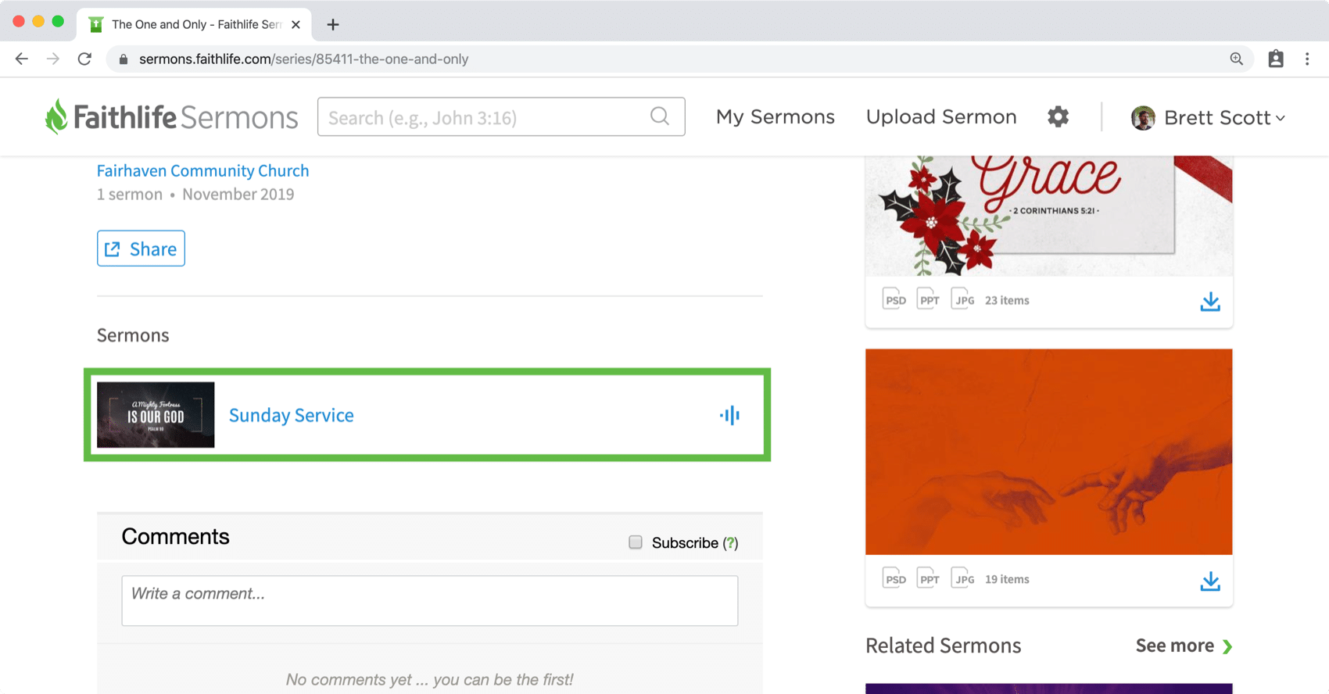Open the settings gear icon

1058,116
